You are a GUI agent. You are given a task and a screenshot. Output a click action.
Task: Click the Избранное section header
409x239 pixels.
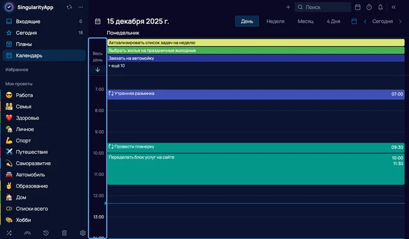pos(17,70)
